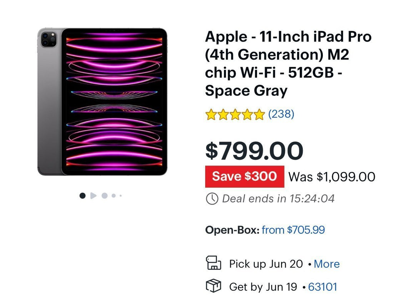Play the product video in the carousel

[x=93, y=195]
